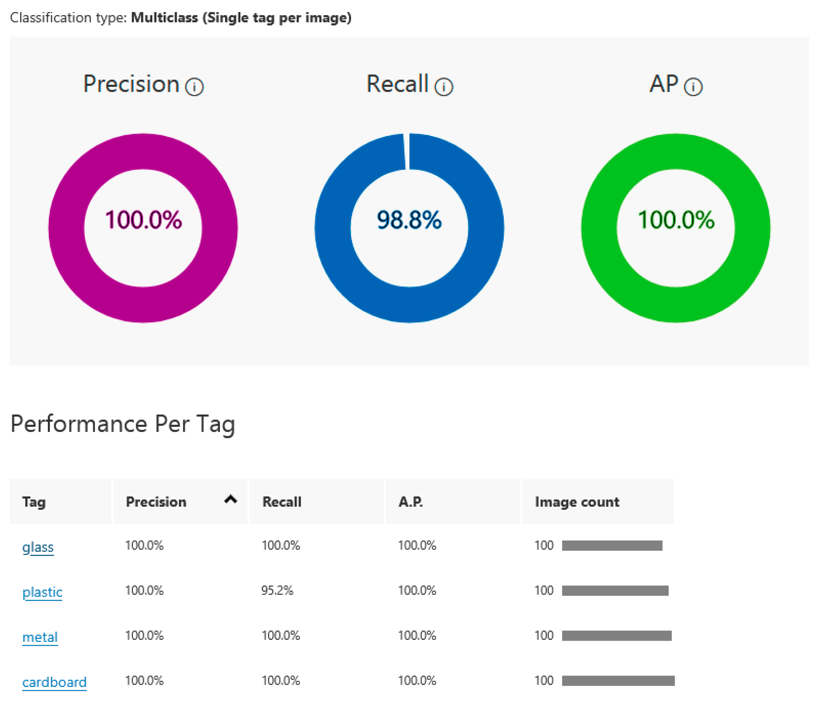This screenshot has width=818, height=711.
Task: Click the metal image count bar
Action: click(616, 636)
